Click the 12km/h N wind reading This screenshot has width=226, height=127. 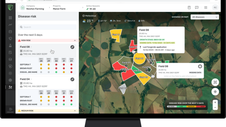click(x=130, y=21)
